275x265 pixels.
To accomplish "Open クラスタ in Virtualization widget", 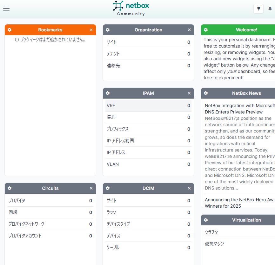I will pyautogui.click(x=239, y=232).
